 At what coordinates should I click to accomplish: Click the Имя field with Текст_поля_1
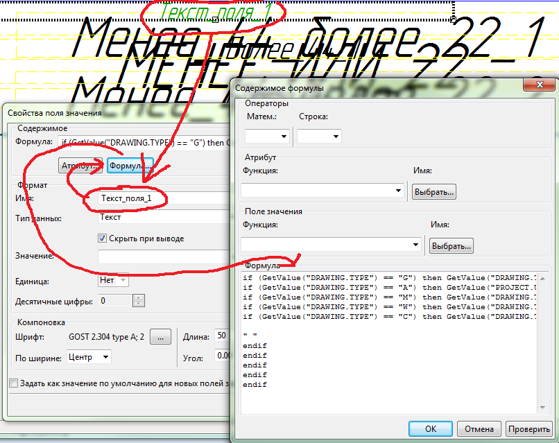point(164,198)
